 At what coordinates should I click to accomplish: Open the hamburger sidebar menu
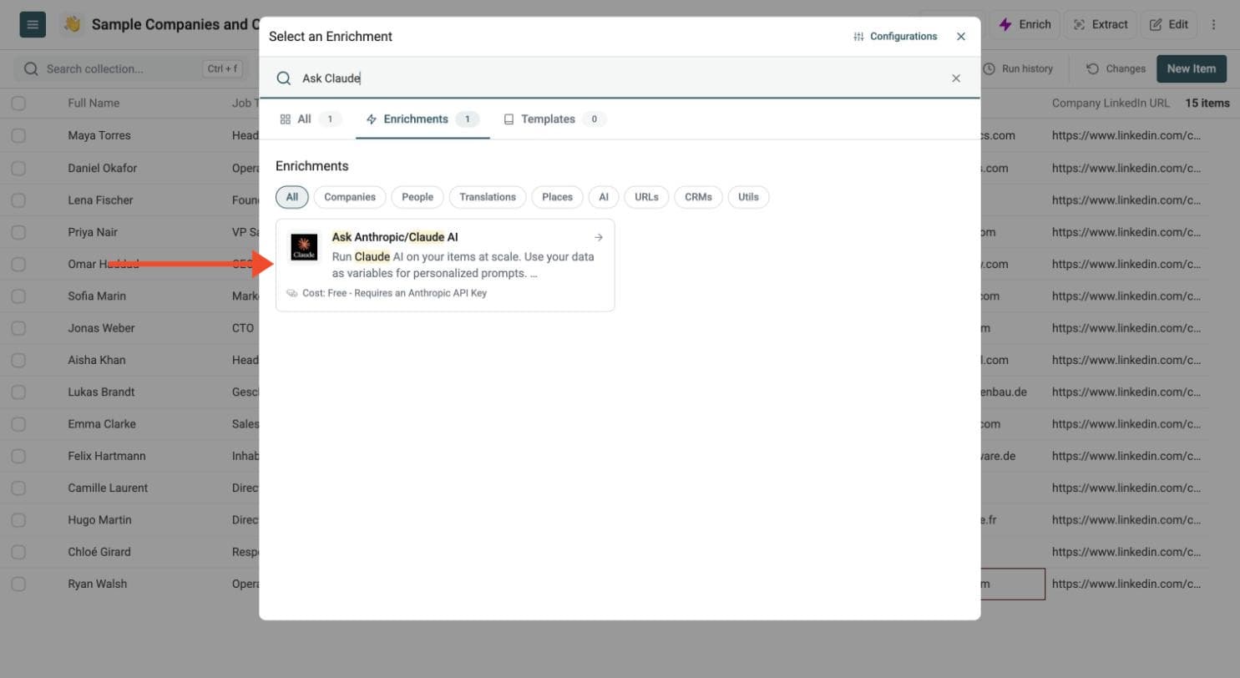click(33, 24)
